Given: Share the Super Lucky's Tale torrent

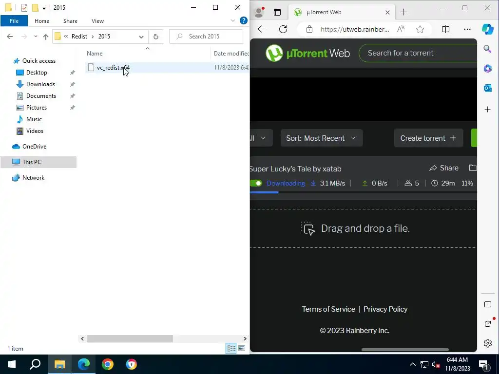Looking at the screenshot, I should [443, 168].
